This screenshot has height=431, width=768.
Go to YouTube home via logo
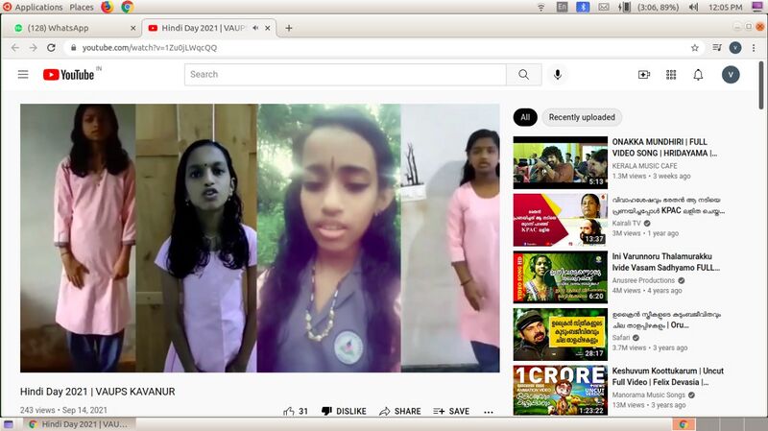tap(68, 75)
